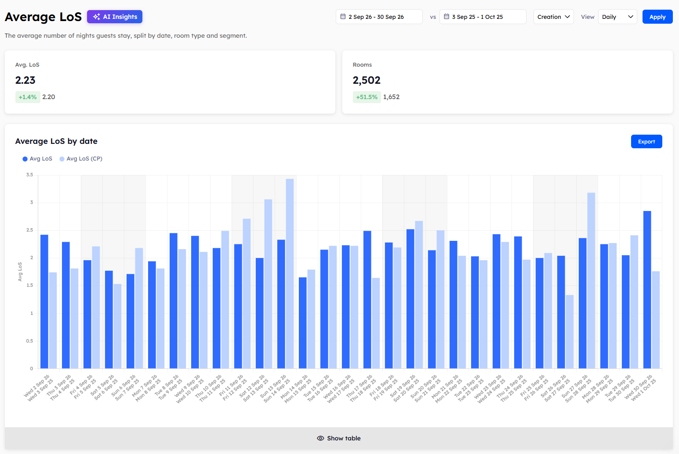Click the Average LoS by date heading
679x454 pixels.
point(56,141)
